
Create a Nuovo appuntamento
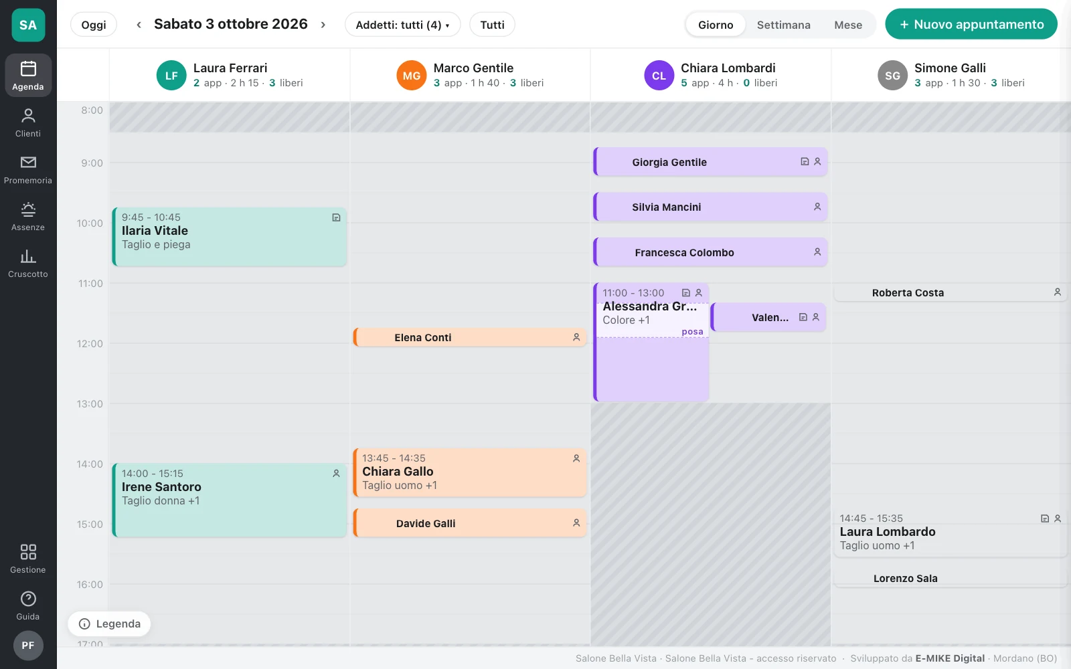[971, 24]
